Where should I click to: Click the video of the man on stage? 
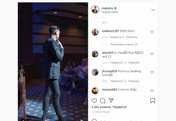pyautogui.click(x=53, y=62)
